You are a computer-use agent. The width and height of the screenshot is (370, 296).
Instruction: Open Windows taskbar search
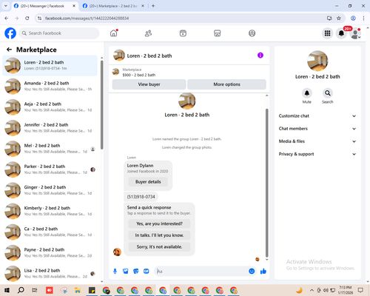(21, 290)
